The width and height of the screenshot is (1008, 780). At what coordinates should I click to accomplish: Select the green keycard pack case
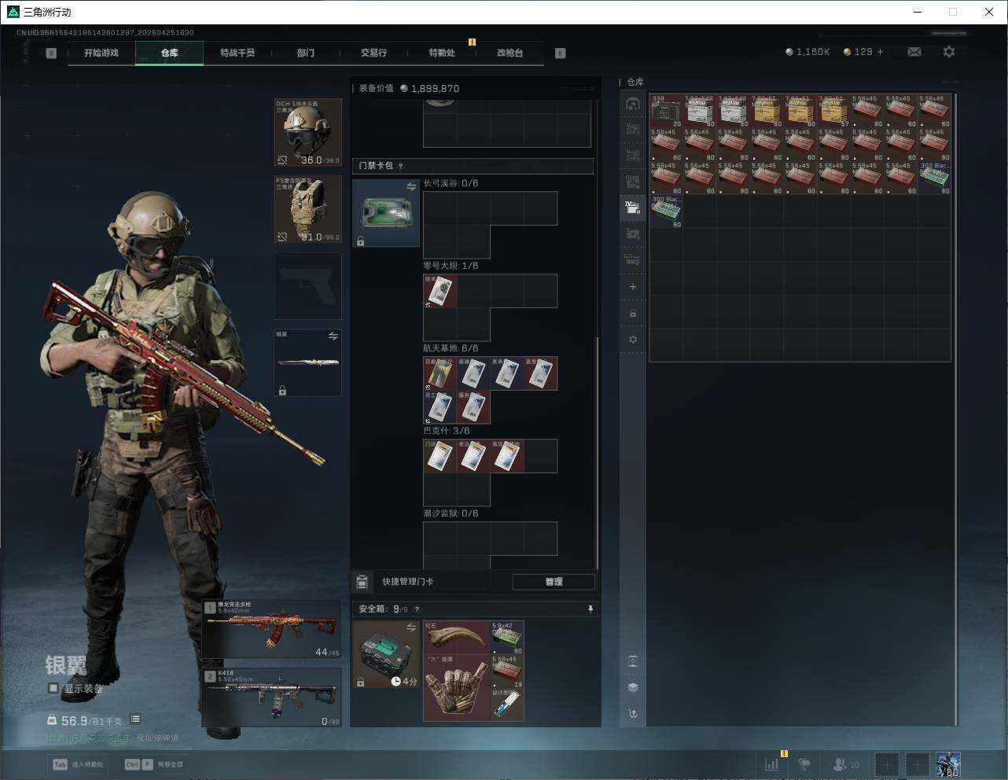click(x=386, y=213)
